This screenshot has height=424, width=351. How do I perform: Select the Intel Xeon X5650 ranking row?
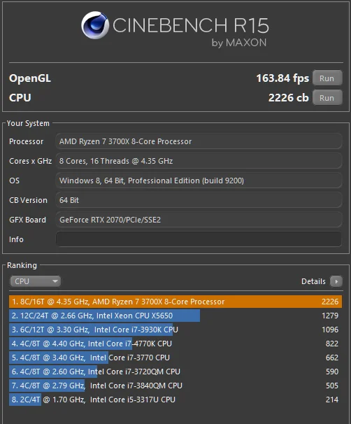pos(175,316)
